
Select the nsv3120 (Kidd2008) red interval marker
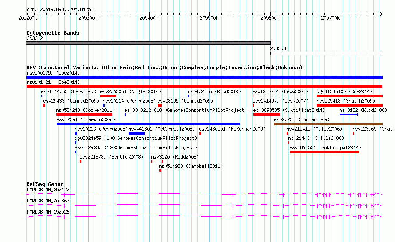(x=157, y=161)
